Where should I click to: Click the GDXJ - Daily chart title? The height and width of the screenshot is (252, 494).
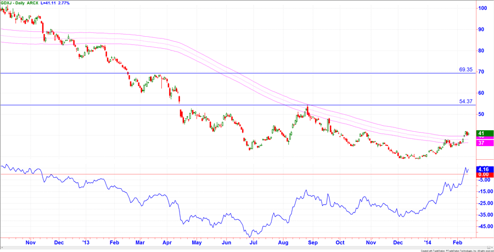pos(15,3)
